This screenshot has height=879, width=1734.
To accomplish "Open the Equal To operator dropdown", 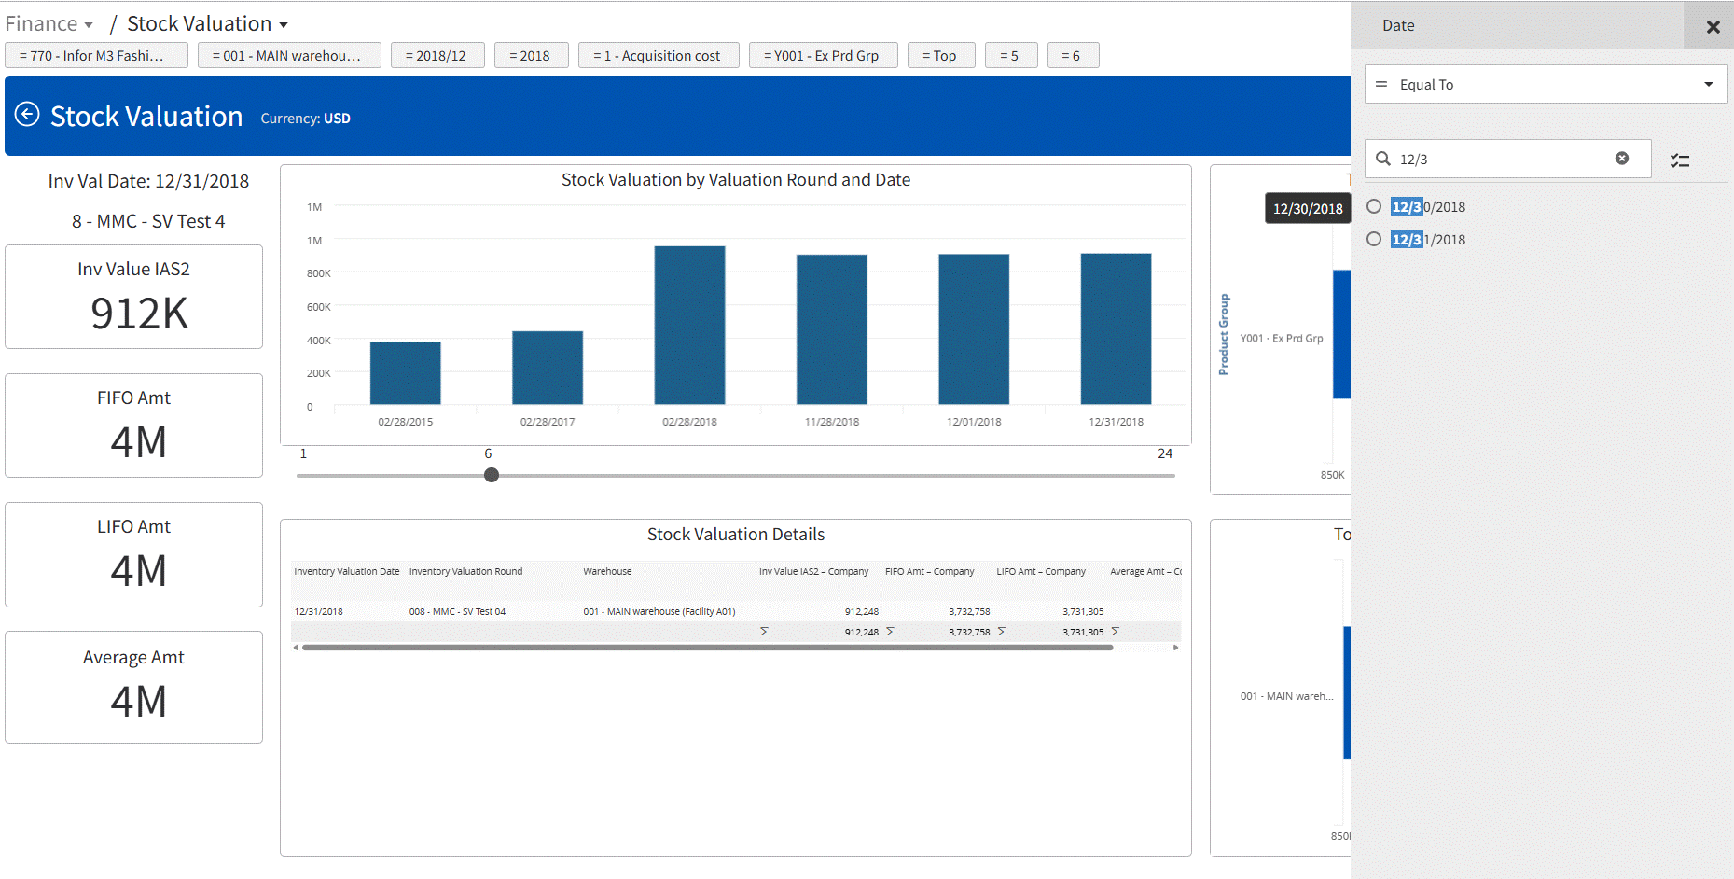I will (x=1546, y=84).
